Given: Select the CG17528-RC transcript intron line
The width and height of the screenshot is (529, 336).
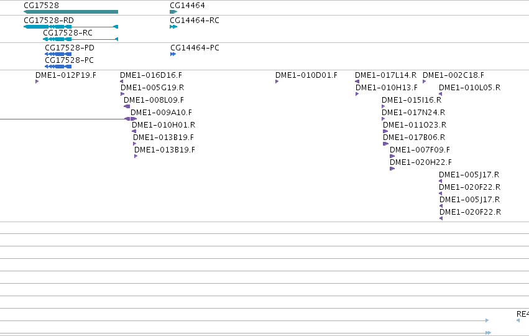Looking at the screenshot, I should pyautogui.click(x=93, y=39).
